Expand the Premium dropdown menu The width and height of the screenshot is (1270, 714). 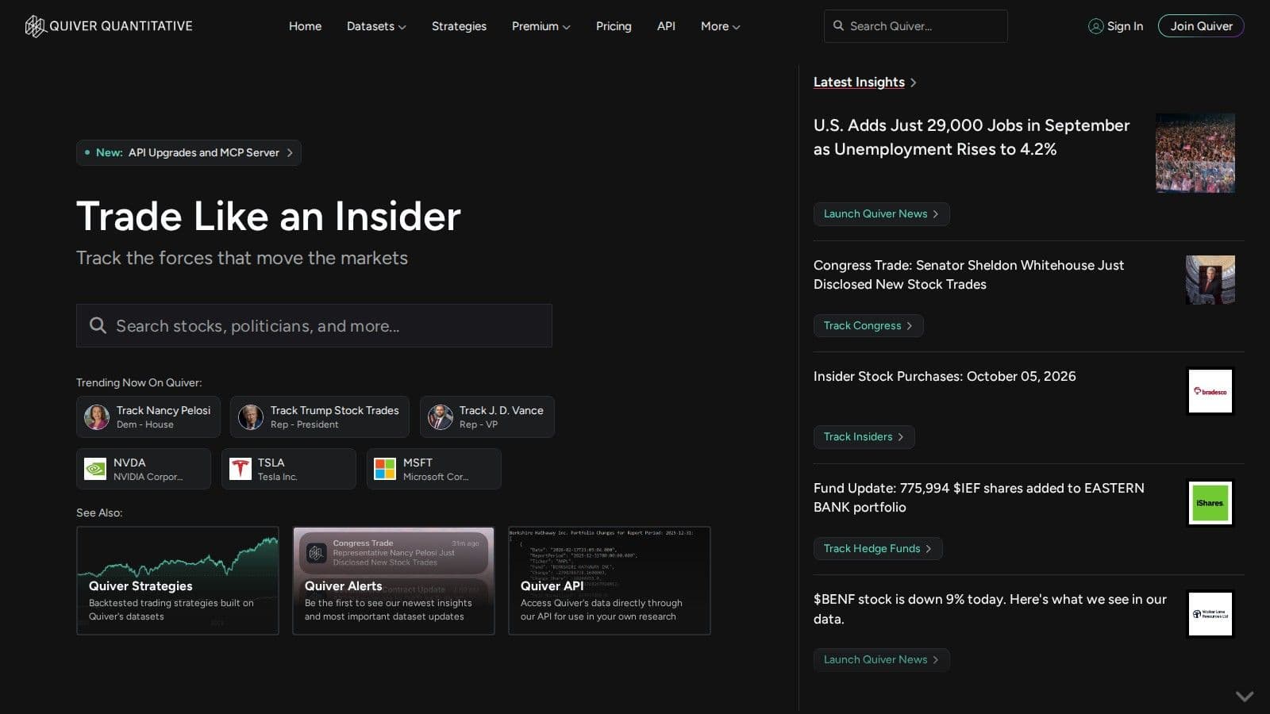(x=541, y=26)
